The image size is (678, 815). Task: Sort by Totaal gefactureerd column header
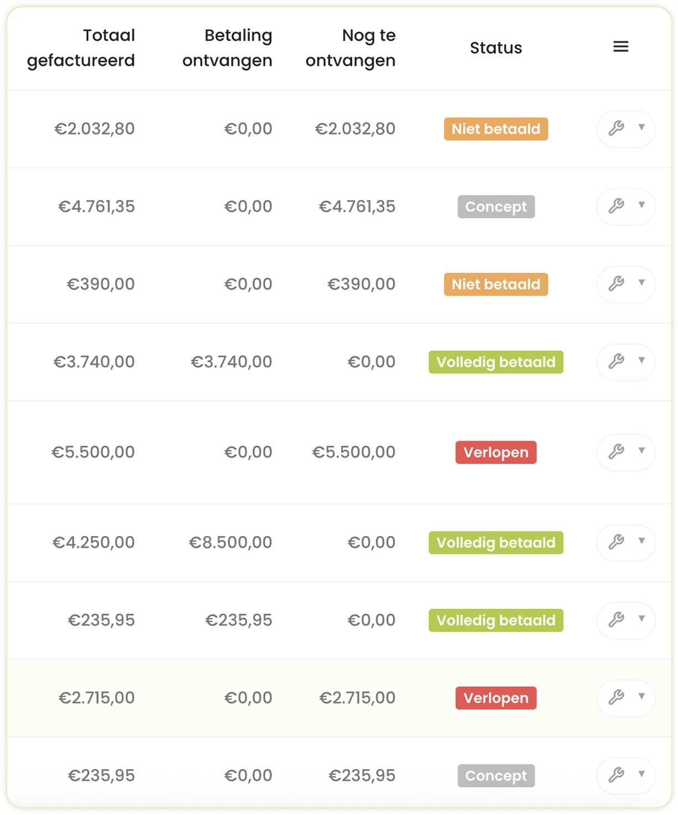[x=81, y=48]
